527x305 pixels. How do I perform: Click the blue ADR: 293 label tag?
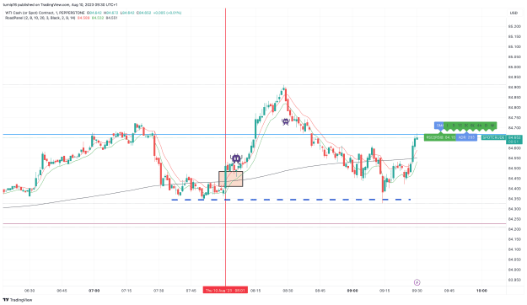tap(466, 137)
